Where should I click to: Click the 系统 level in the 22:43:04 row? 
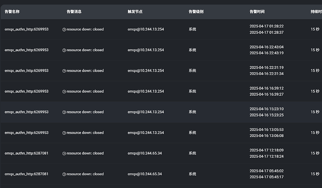192,50
